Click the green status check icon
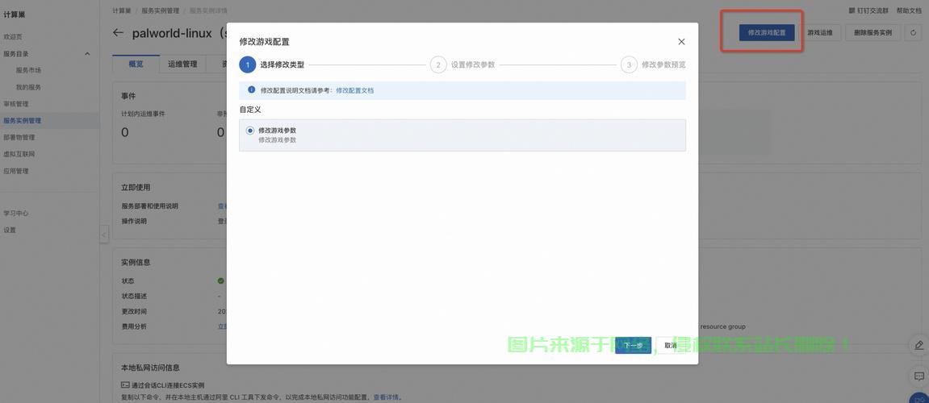 tap(221, 280)
